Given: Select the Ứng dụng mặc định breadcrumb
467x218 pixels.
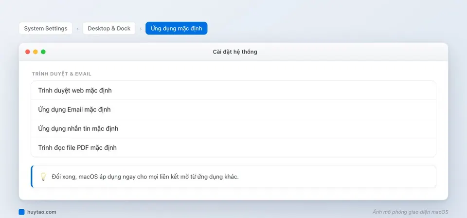Looking at the screenshot, I should tap(176, 28).
